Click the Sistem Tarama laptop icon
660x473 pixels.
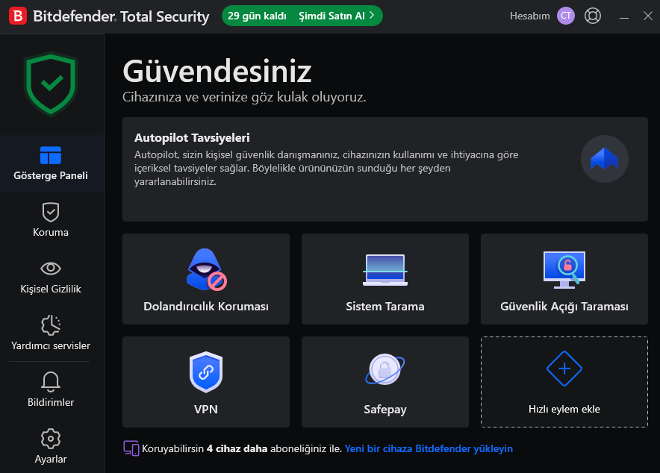(385, 270)
